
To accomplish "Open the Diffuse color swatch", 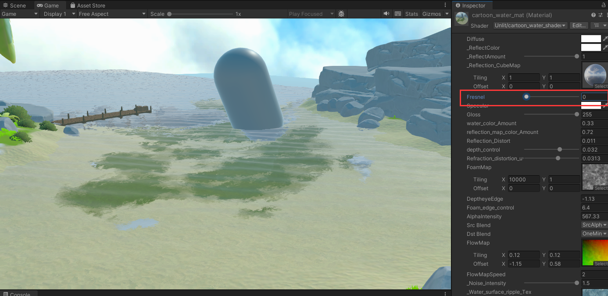I will pos(591,39).
